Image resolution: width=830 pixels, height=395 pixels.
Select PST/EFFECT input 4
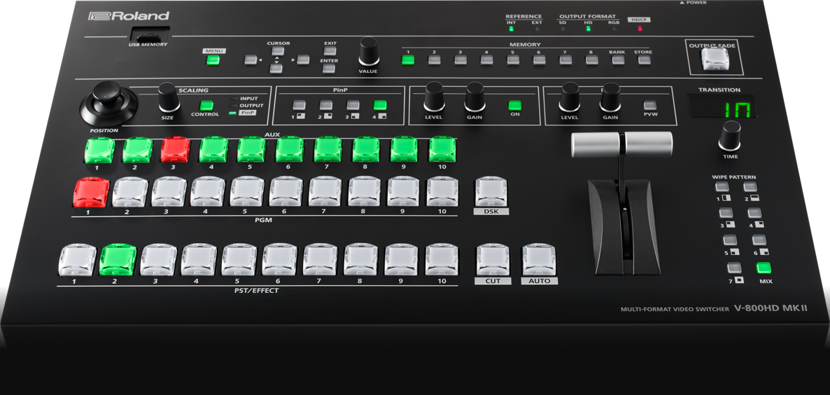coord(199,259)
